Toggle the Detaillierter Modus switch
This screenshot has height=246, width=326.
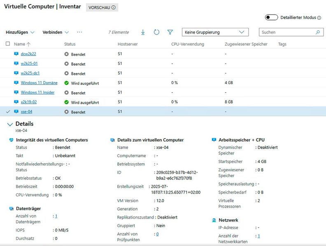tap(271, 17)
